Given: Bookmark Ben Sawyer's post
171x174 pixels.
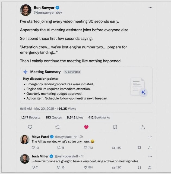Looking at the screenshot, I should coord(115,127).
